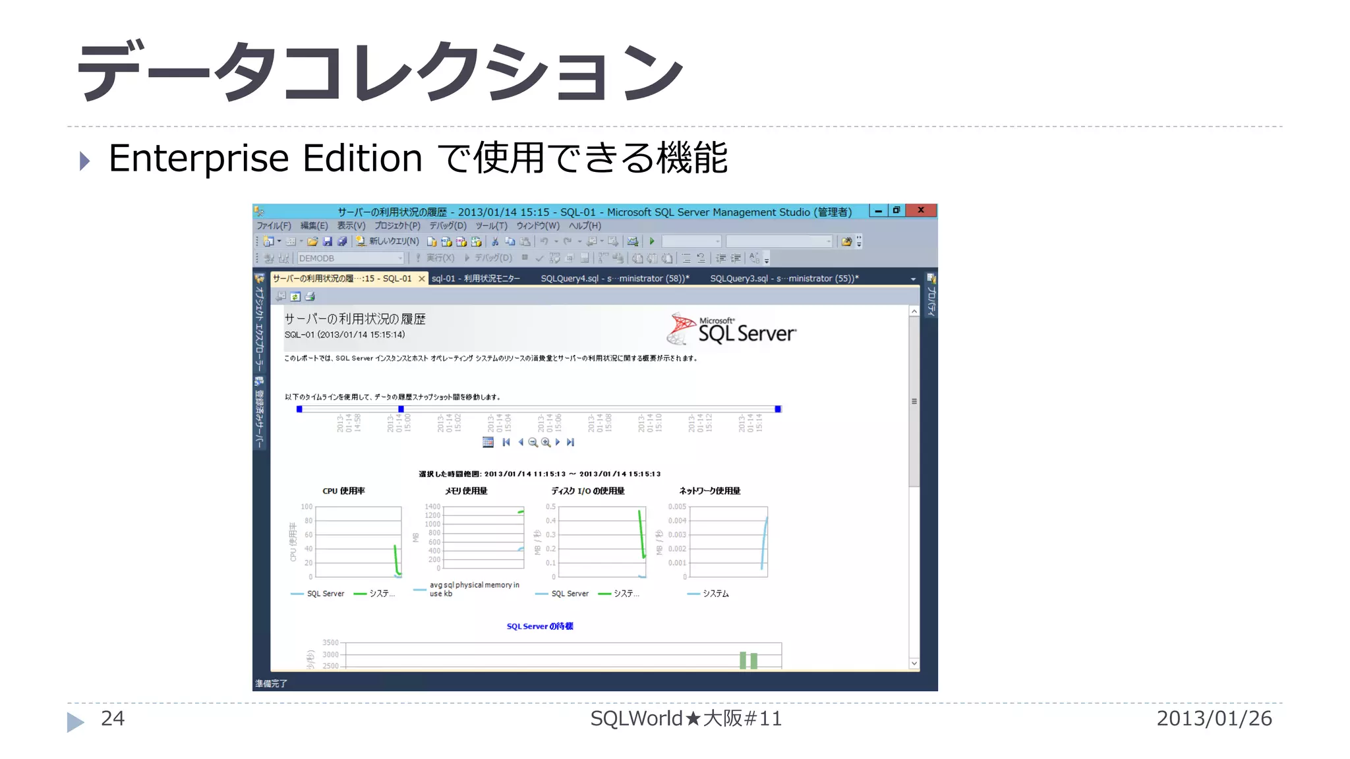The width and height of the screenshot is (1350, 759).
Task: Click the right blue timeline handle
Action: 778,409
